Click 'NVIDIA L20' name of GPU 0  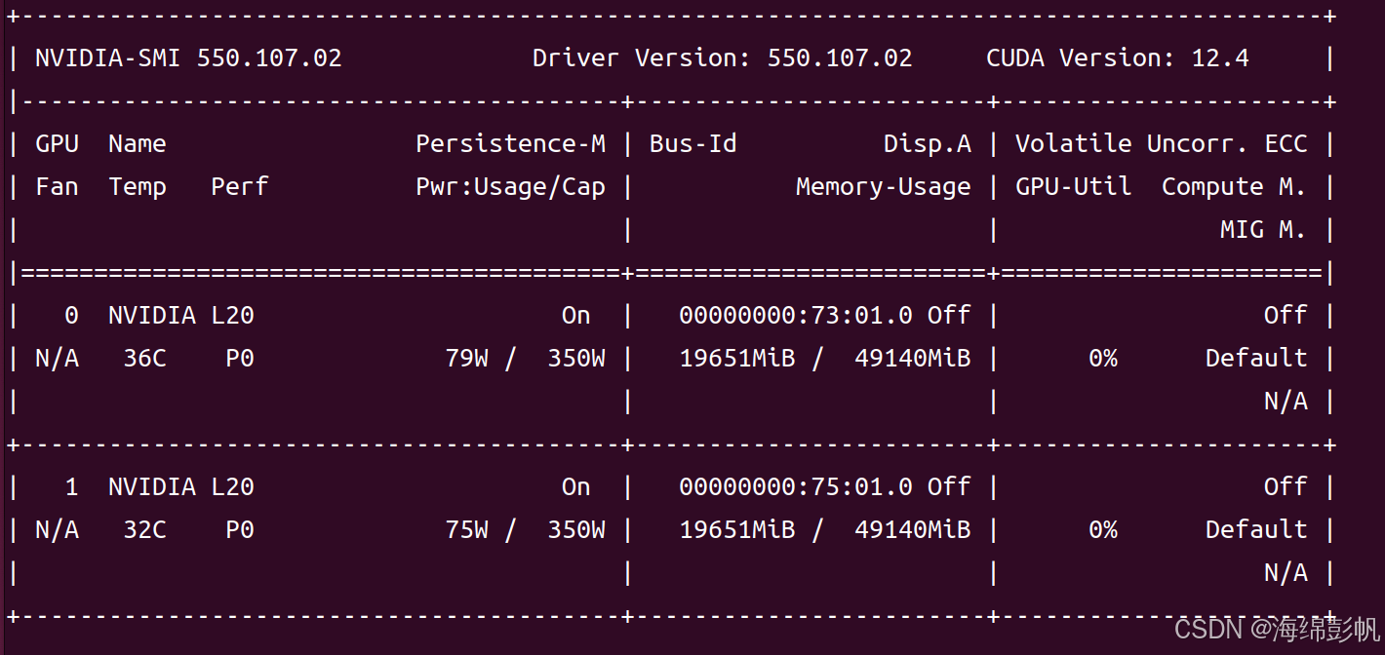click(181, 316)
